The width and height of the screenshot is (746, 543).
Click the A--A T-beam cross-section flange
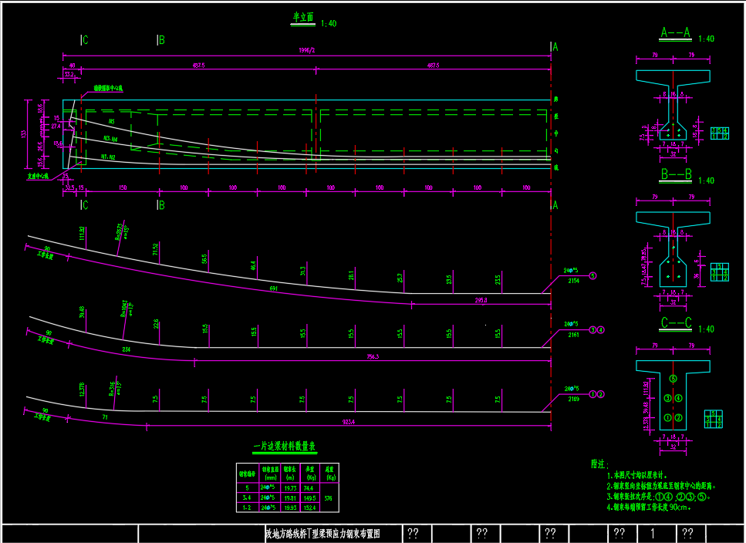click(673, 76)
